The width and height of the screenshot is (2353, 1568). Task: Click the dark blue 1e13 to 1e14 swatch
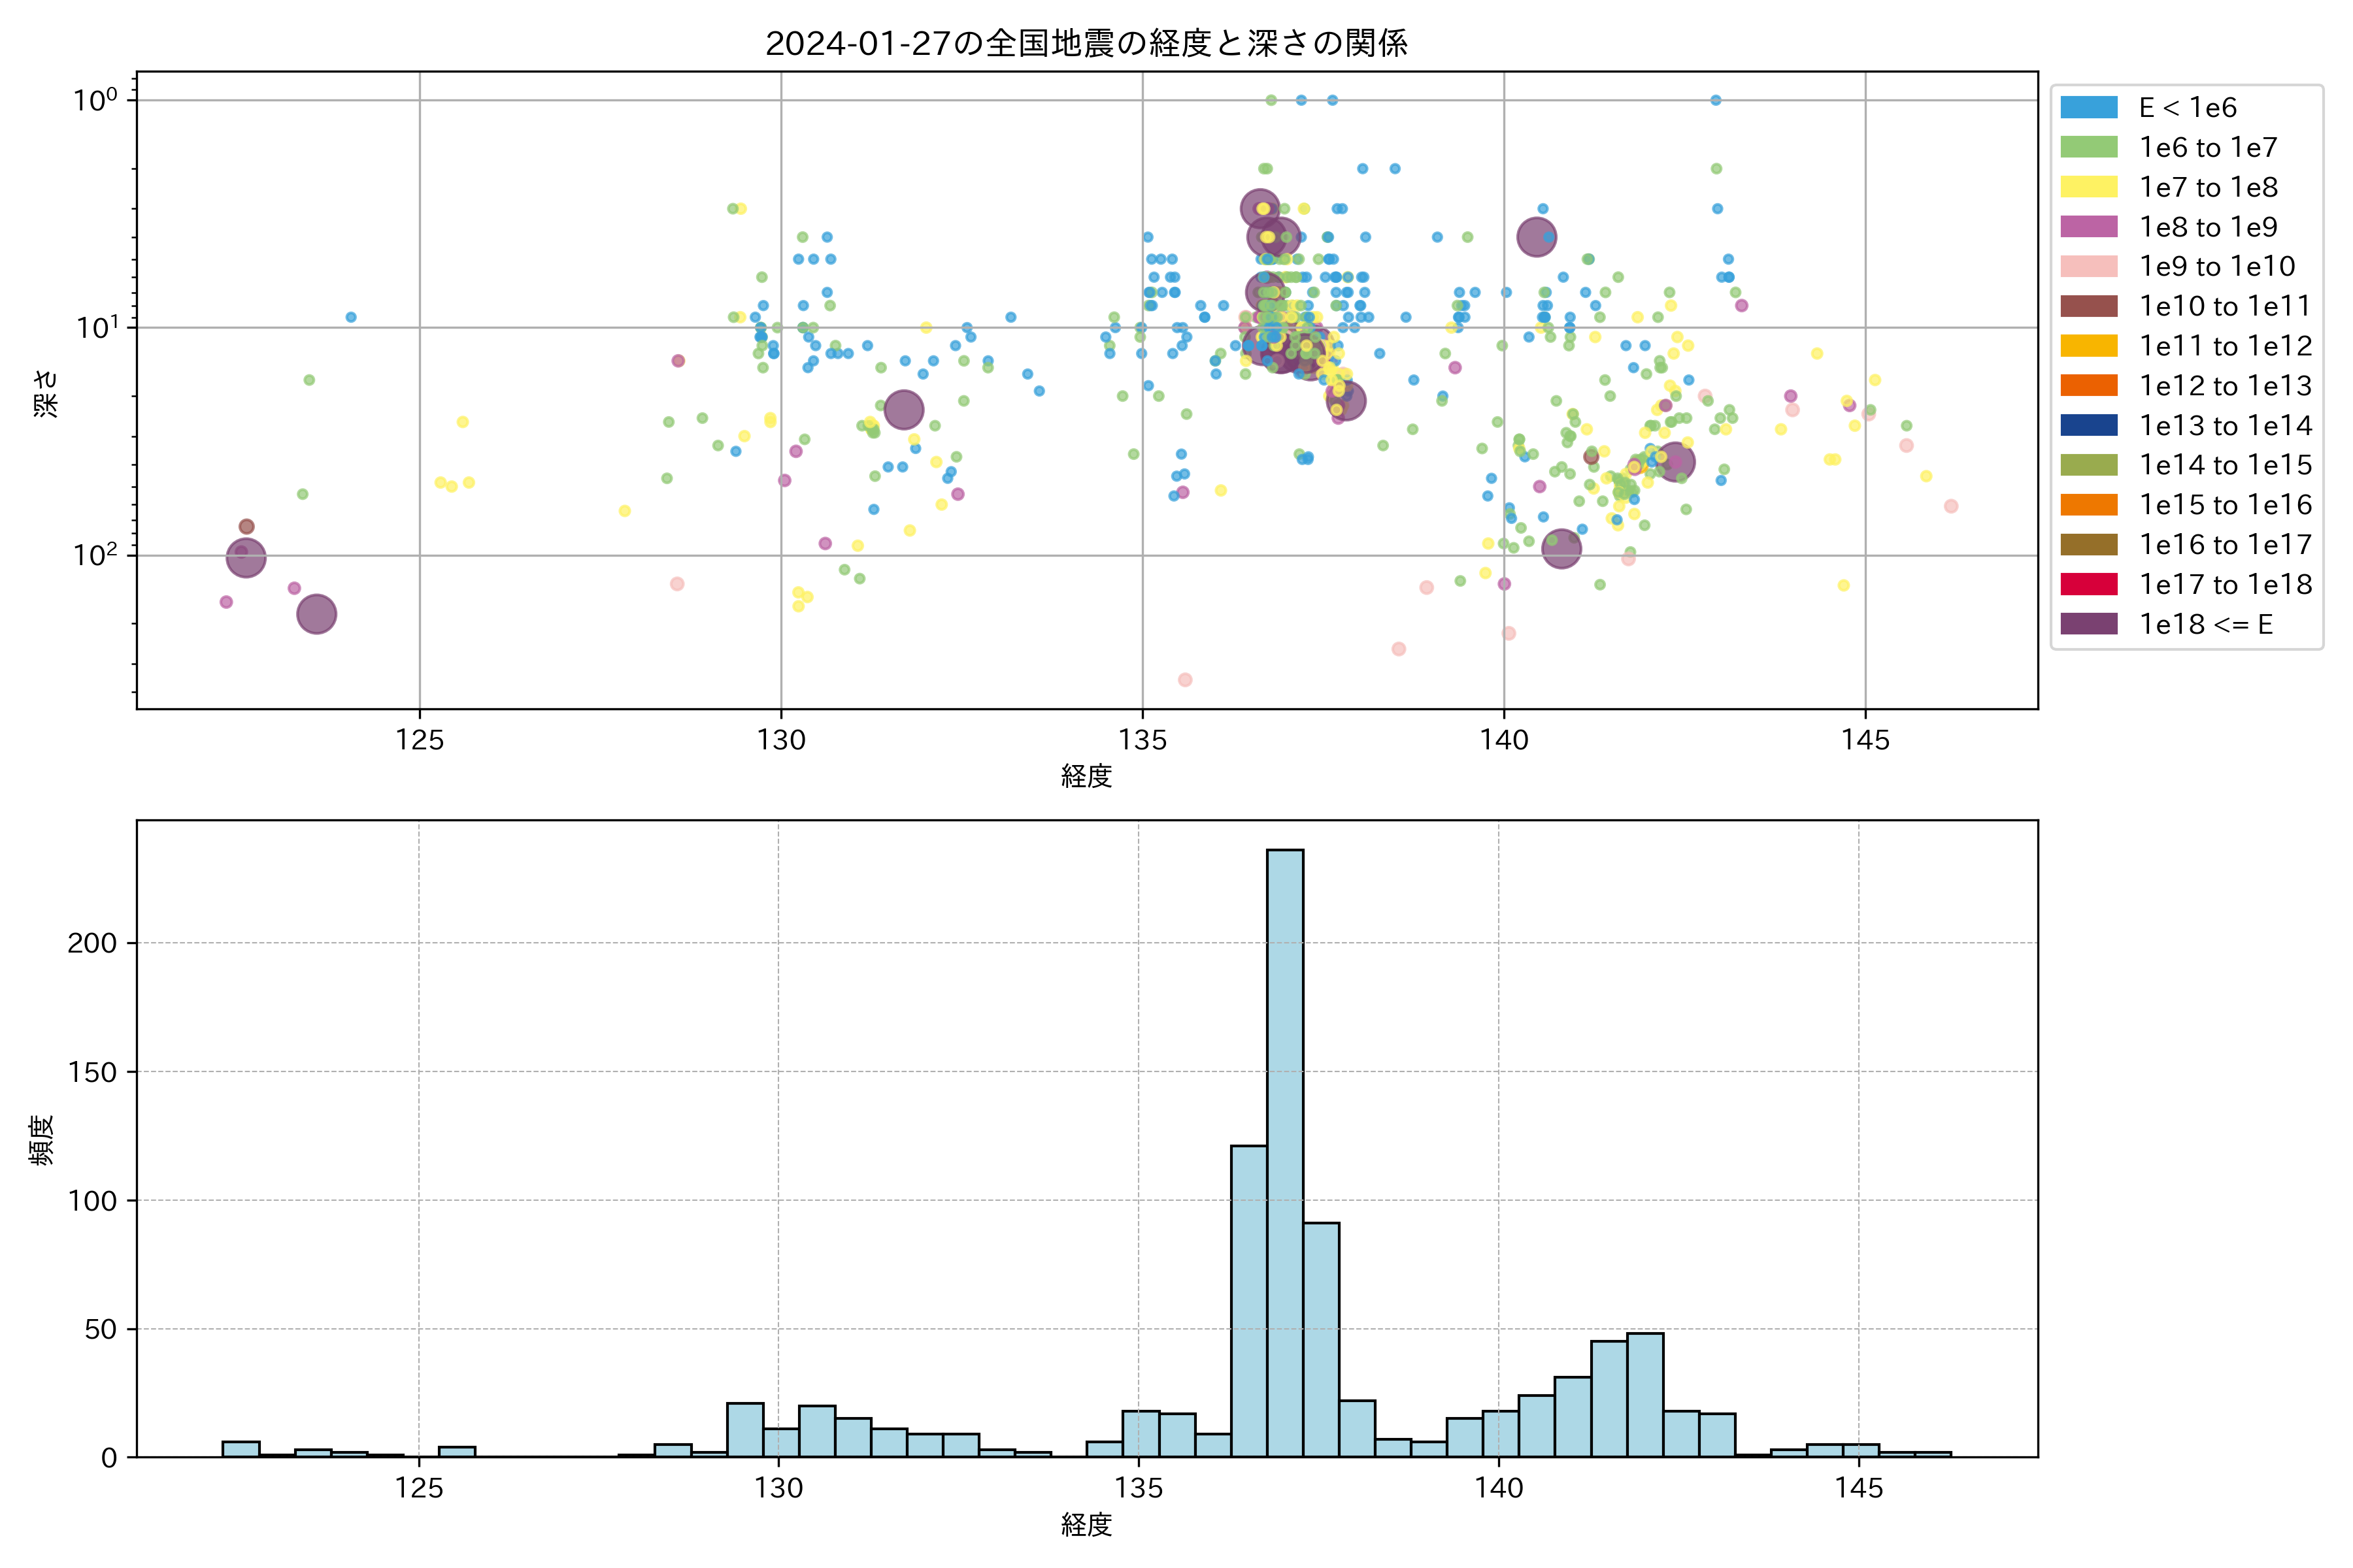coord(2089,425)
